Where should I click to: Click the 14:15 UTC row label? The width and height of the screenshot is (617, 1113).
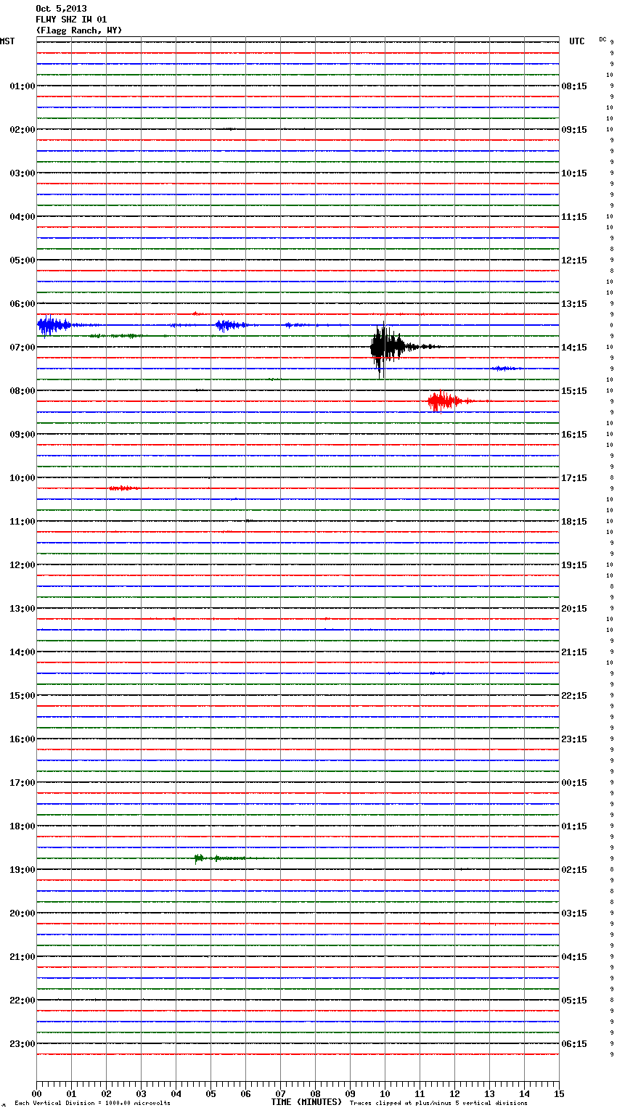point(574,348)
